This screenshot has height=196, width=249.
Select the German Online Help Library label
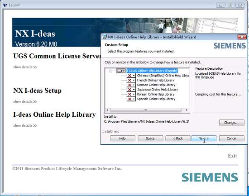[x=156, y=85]
